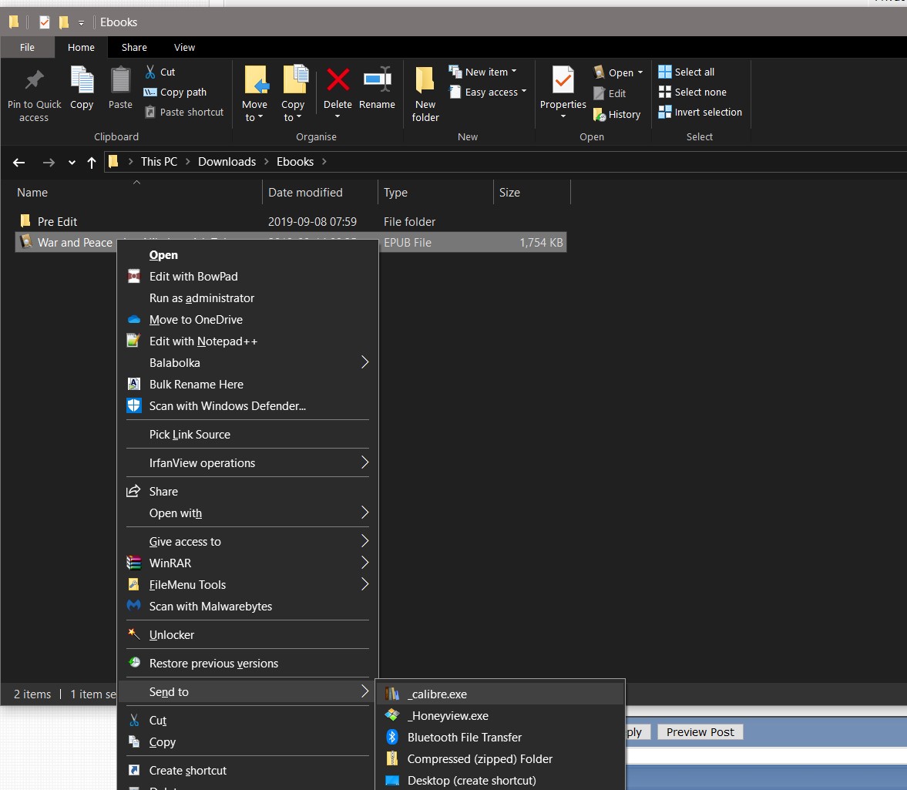The height and width of the screenshot is (790, 907).
Task: Expand the IrfanView operations submenu arrow
Action: tap(365, 462)
